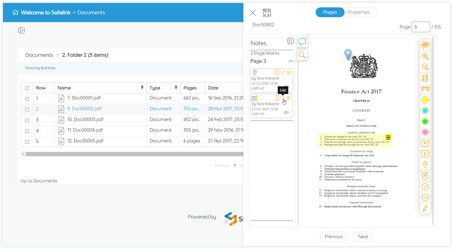Open yellow highlight note menu on page
Viewport: 453px width, 249px height.
tap(388, 138)
